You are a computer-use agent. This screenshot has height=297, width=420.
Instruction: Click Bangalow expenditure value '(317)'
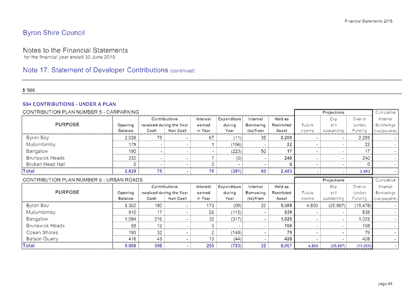(236, 219)
